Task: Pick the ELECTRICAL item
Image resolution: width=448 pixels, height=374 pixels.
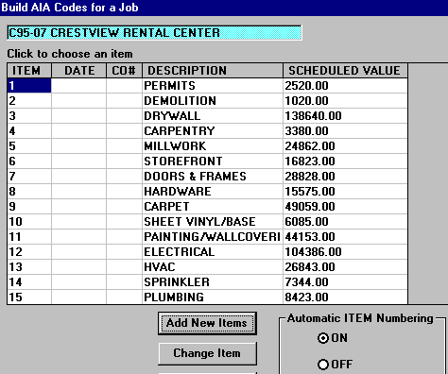Action: (x=213, y=252)
